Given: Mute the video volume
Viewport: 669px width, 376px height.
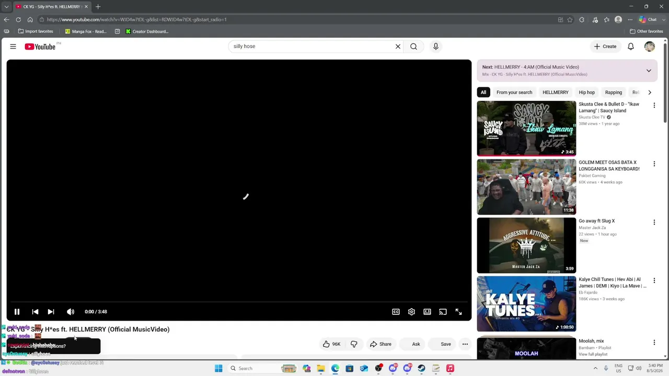Looking at the screenshot, I should pyautogui.click(x=71, y=312).
